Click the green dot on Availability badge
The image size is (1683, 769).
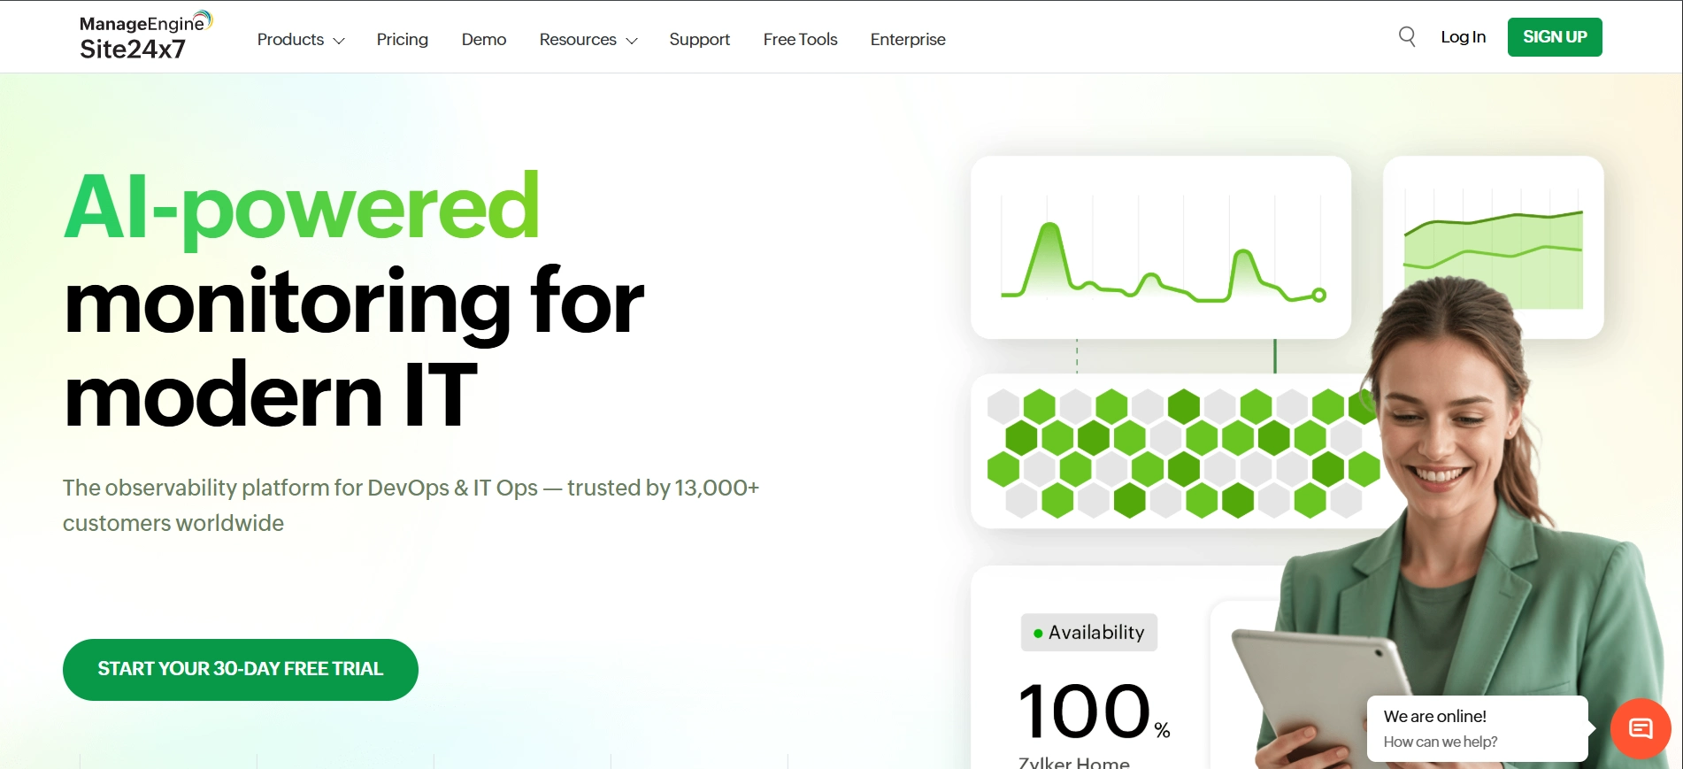pyautogui.click(x=1038, y=634)
